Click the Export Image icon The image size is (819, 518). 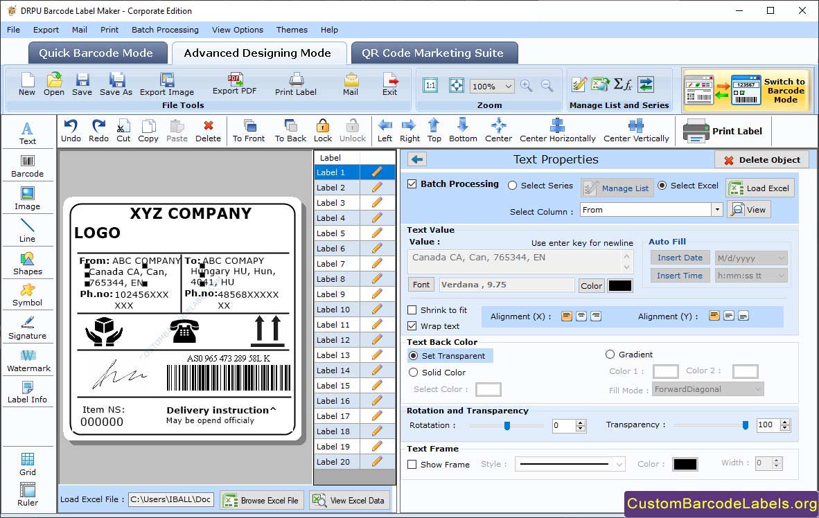tap(166, 84)
